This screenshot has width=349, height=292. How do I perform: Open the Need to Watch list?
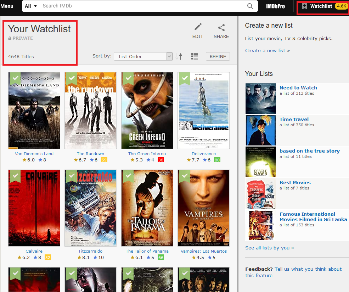pos(298,88)
